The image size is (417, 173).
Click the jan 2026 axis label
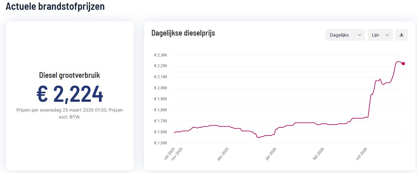pyautogui.click(x=271, y=154)
